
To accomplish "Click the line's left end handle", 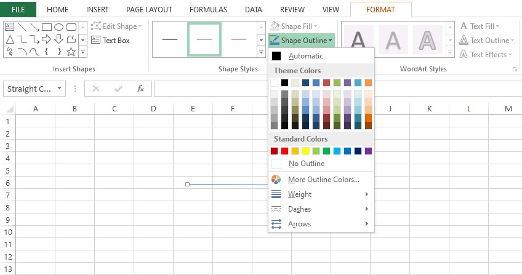I will [187, 184].
